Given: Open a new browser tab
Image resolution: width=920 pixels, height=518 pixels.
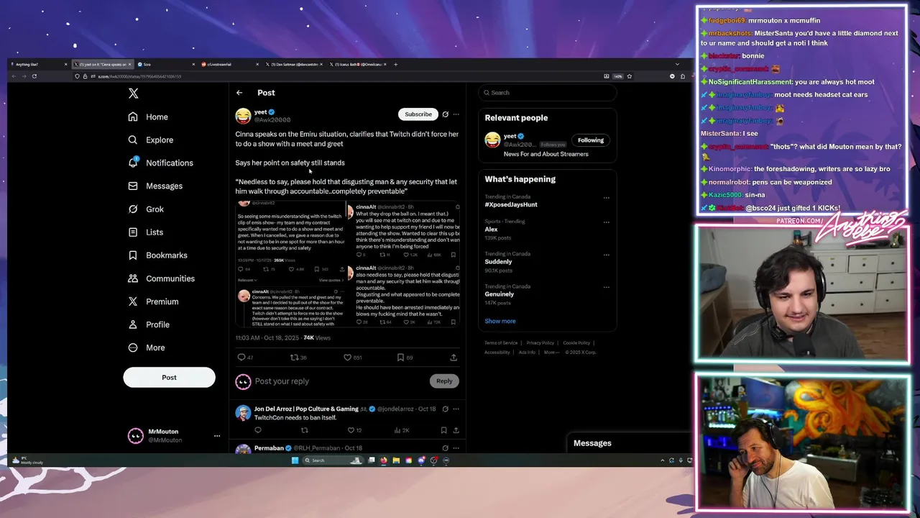Looking at the screenshot, I should pyautogui.click(x=395, y=64).
